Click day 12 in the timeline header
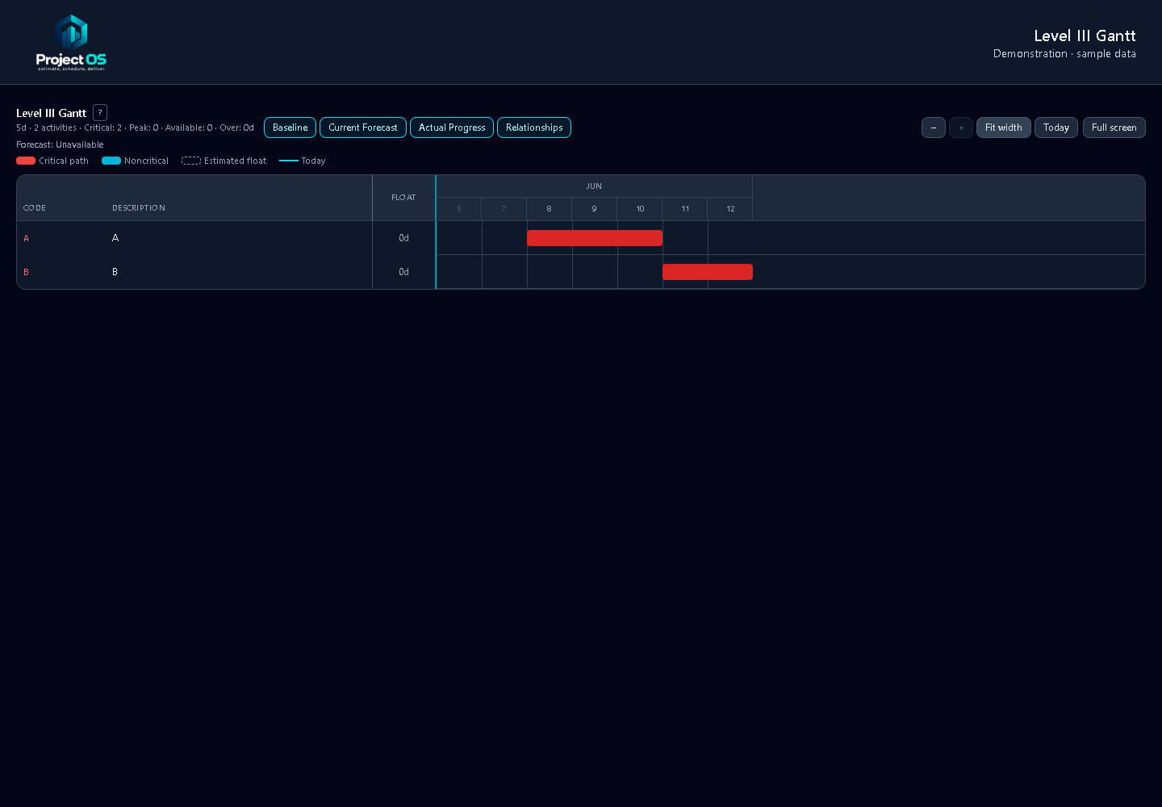 pyautogui.click(x=730, y=209)
